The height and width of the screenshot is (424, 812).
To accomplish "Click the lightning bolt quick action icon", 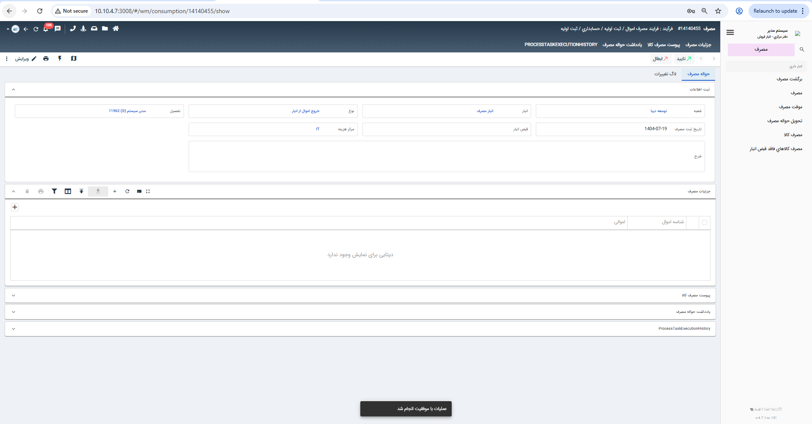I will click(60, 59).
